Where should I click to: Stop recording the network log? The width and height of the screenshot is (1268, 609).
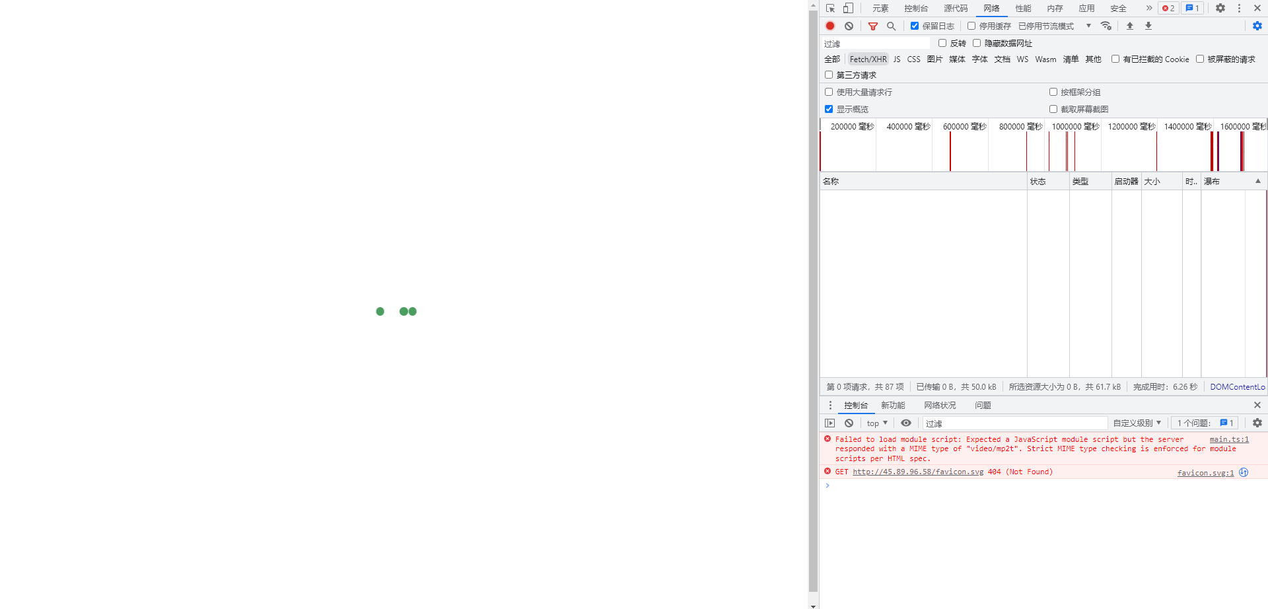click(829, 26)
